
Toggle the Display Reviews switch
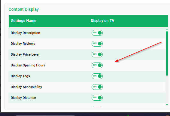(x=97, y=44)
